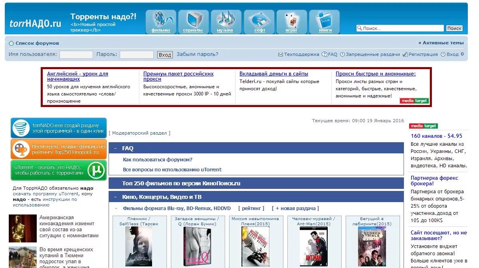
Task: Open Модераторский раздел link
Action: click(x=139, y=133)
